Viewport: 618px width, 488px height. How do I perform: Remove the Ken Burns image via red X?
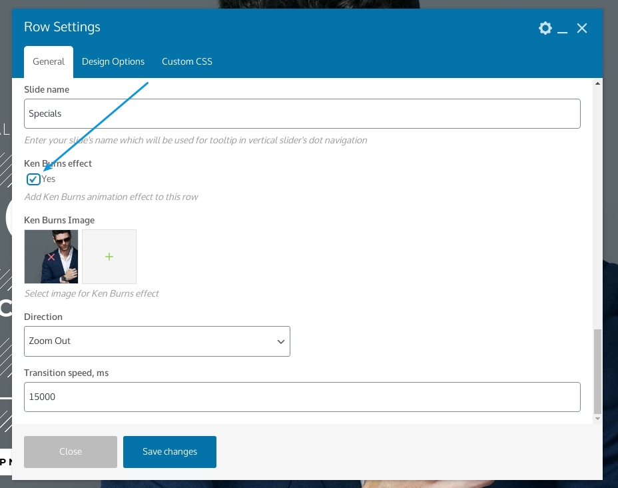click(x=51, y=257)
